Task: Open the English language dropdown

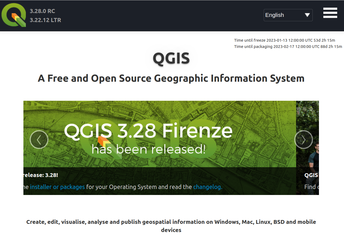Action: coord(288,15)
